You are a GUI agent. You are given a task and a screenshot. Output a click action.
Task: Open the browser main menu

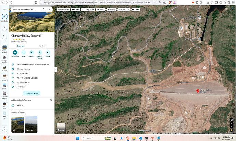click(233, 2)
